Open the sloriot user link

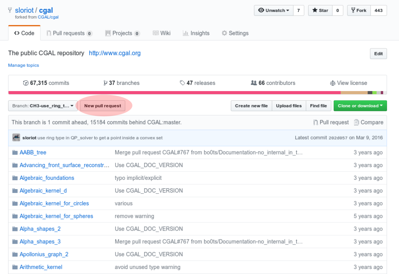[24, 10]
